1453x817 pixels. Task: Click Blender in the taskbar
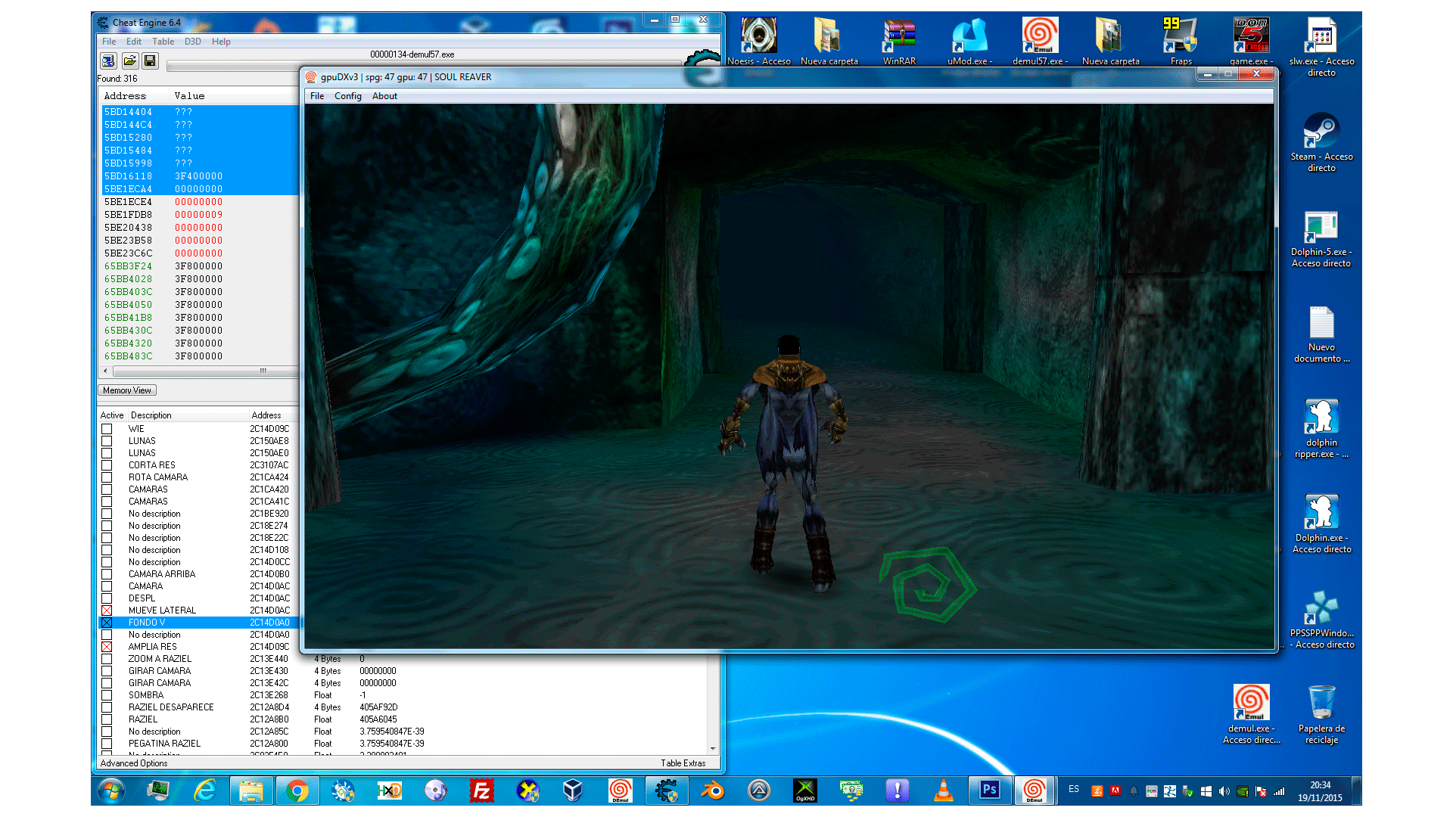click(x=711, y=791)
